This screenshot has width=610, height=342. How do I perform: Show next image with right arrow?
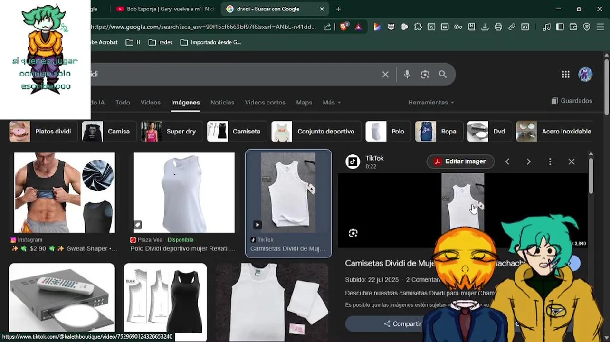pos(528,161)
